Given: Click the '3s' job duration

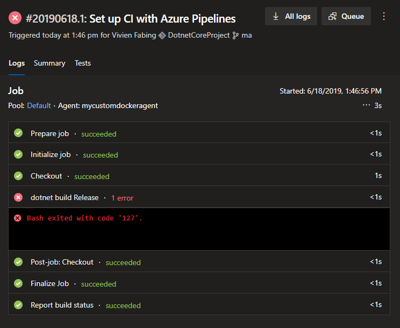Looking at the screenshot, I should [x=378, y=105].
